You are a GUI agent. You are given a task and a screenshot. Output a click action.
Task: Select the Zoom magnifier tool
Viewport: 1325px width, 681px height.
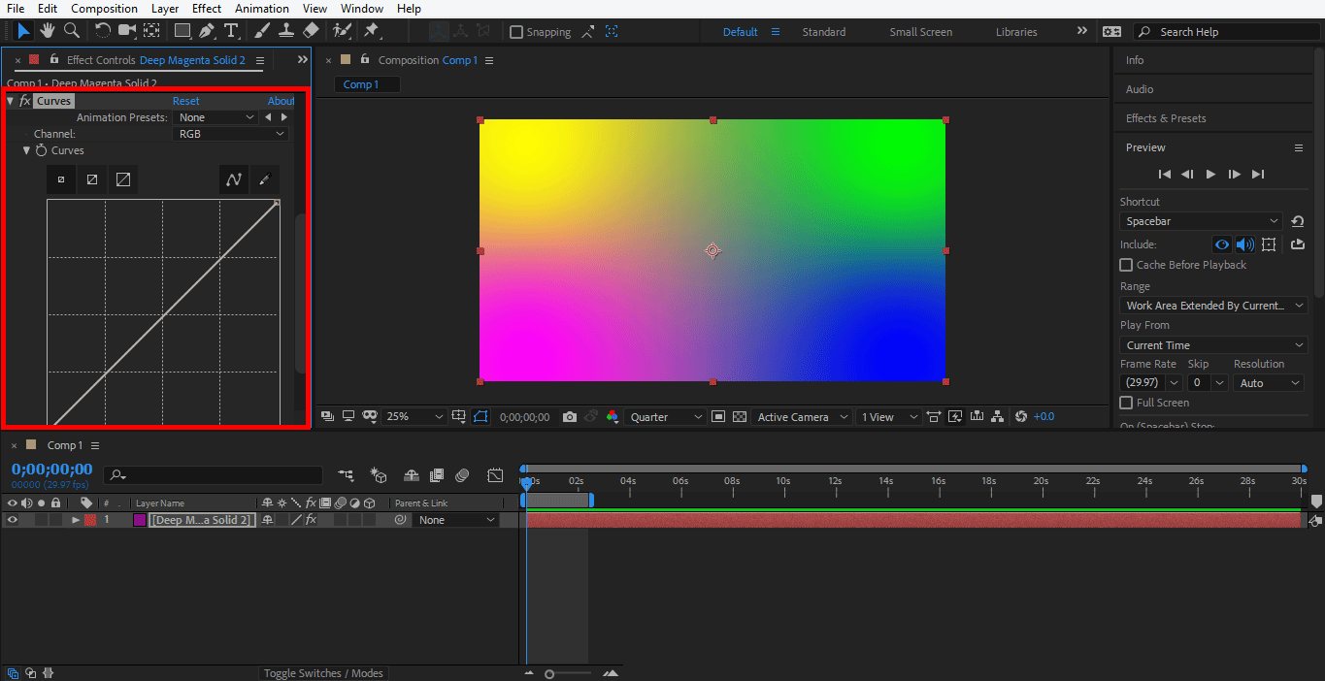click(71, 31)
